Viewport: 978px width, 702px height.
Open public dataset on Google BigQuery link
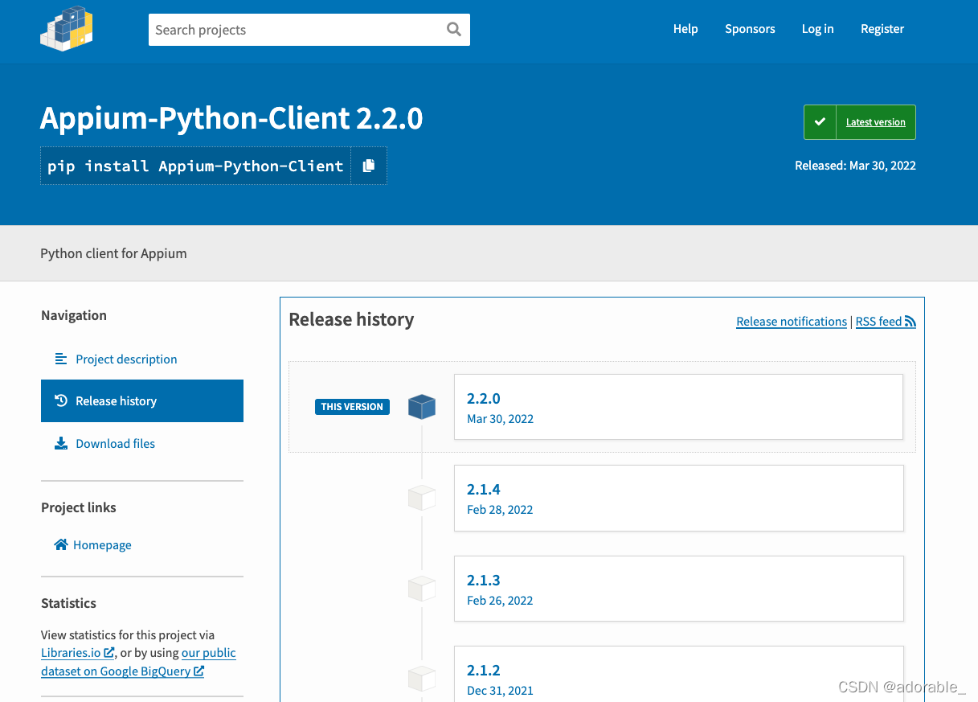[x=138, y=663]
